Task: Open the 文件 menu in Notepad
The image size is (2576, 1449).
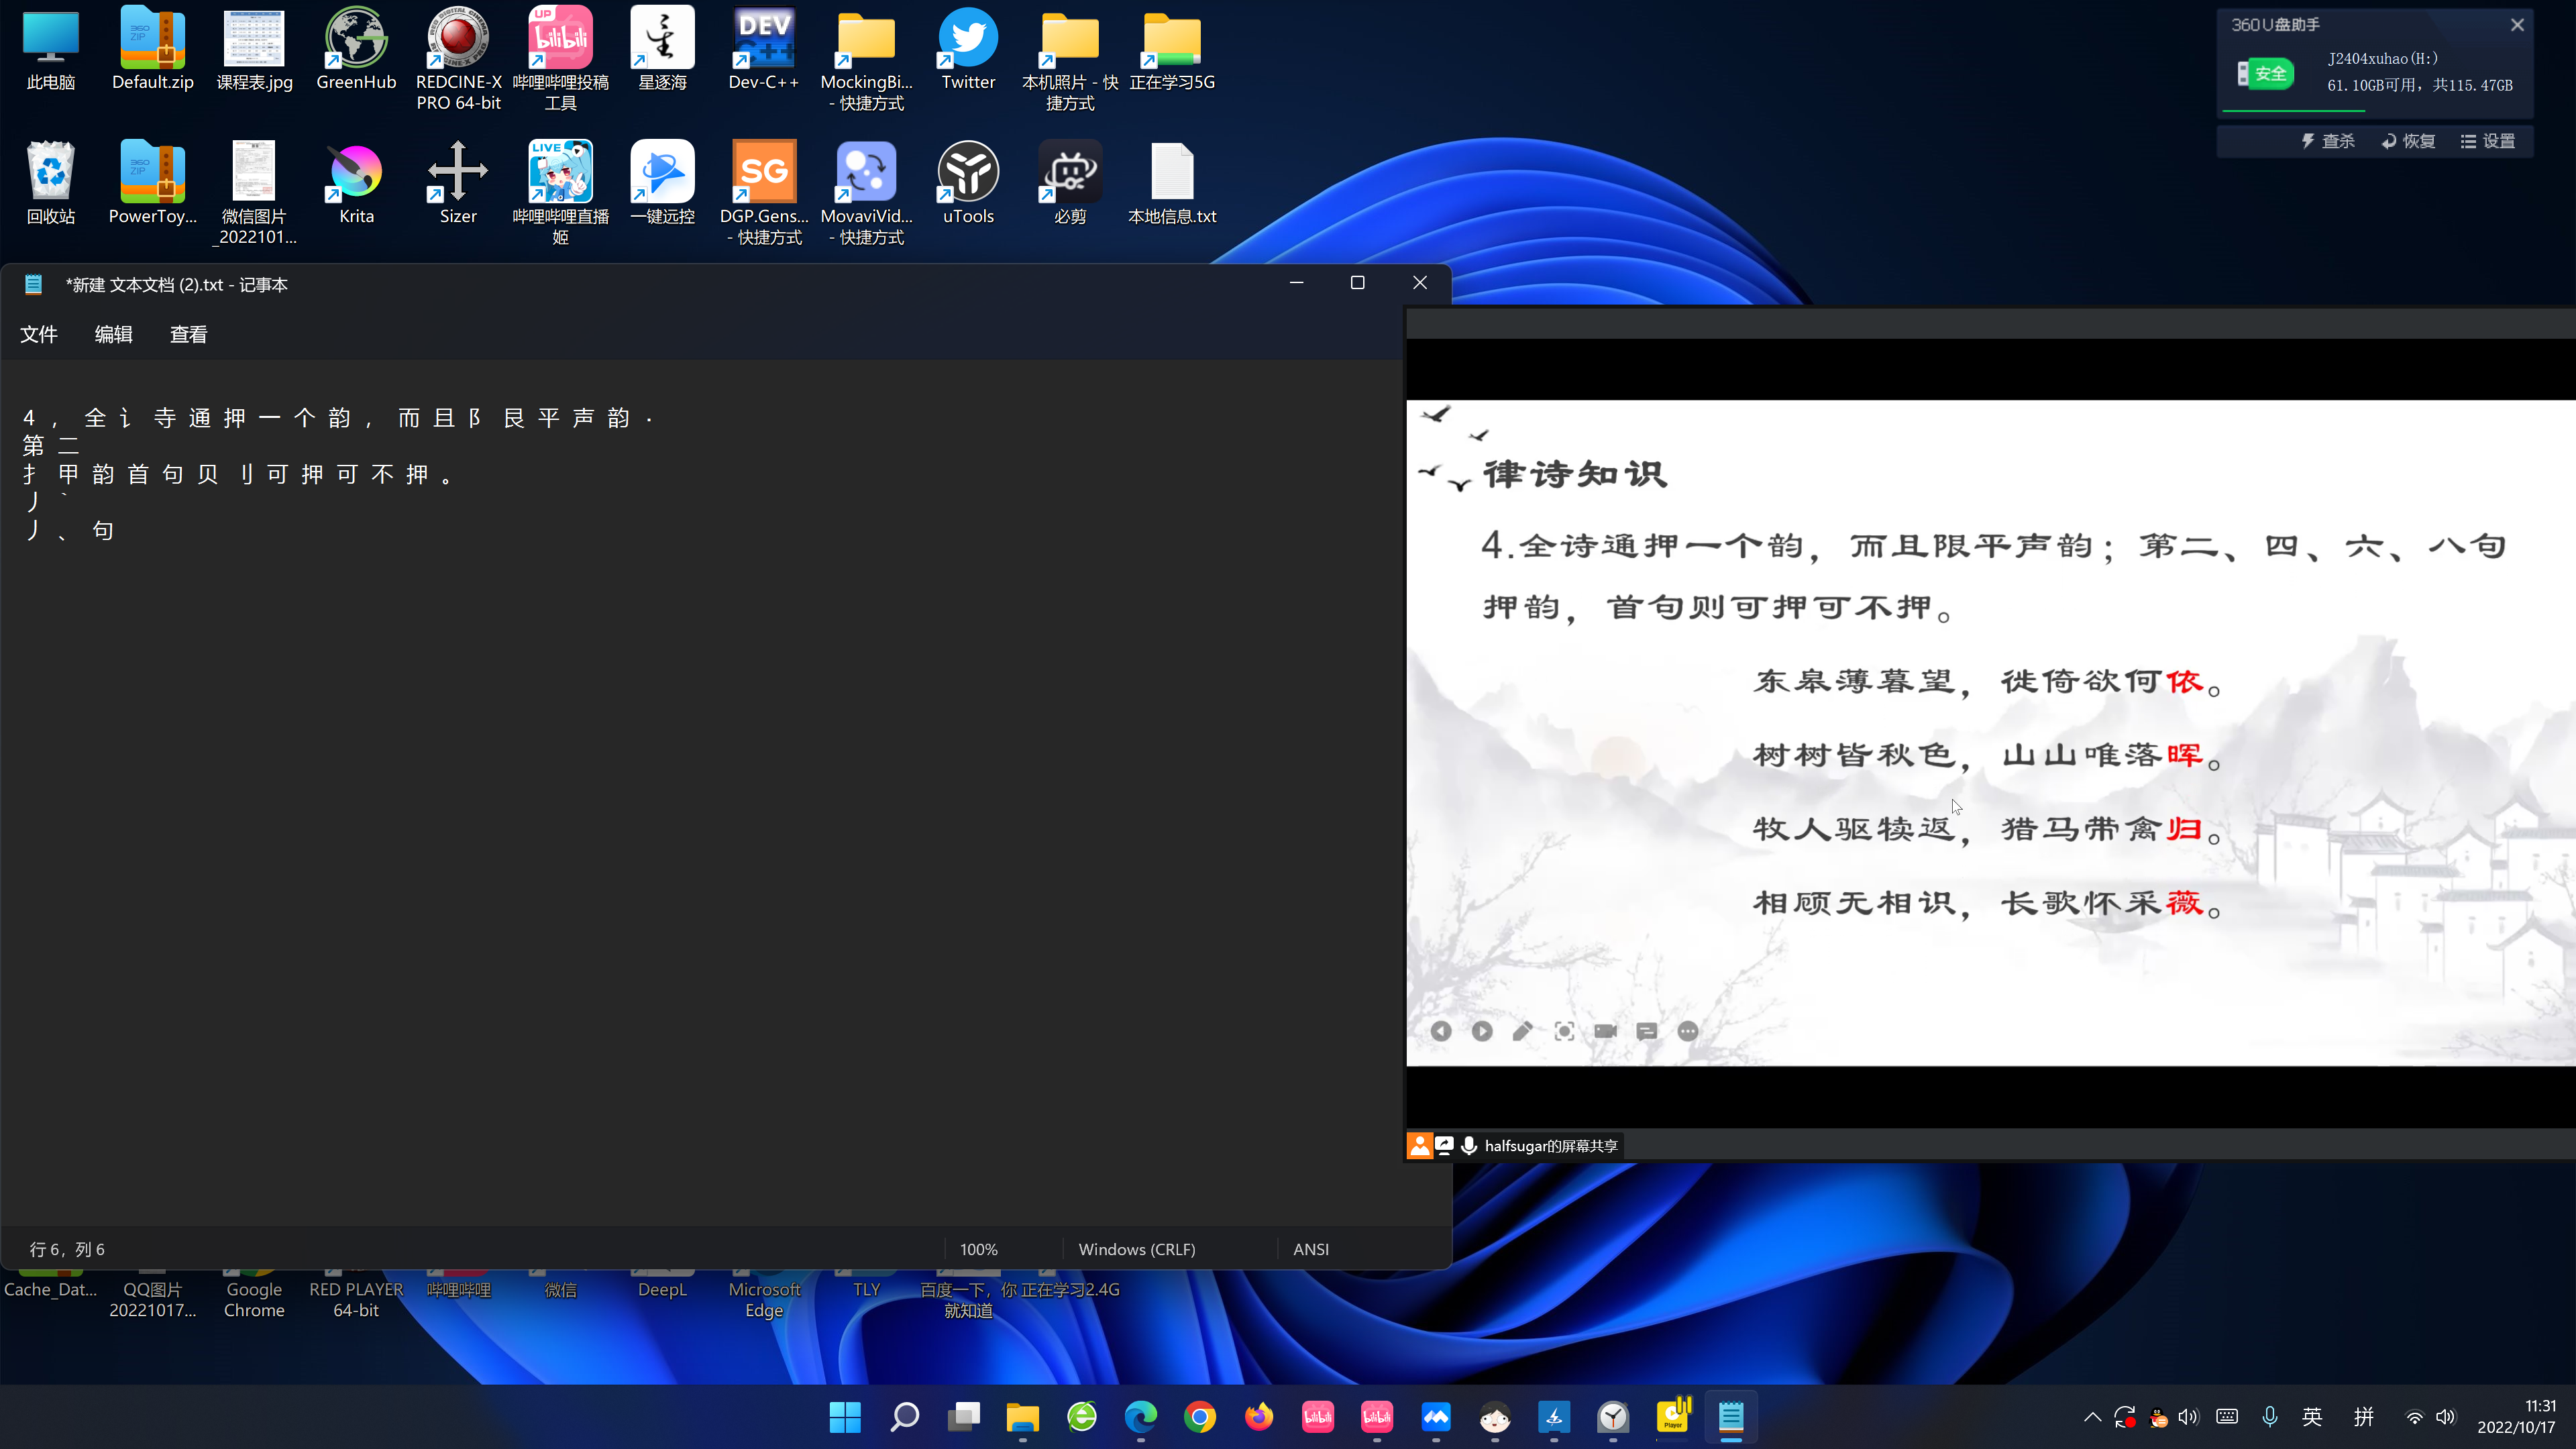Action: (39, 334)
